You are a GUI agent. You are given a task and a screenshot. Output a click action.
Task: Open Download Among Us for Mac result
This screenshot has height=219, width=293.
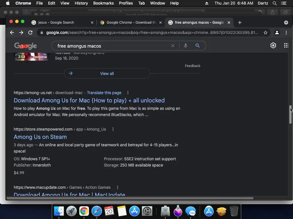pyautogui.click(x=89, y=100)
